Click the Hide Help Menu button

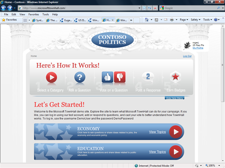click(x=174, y=98)
